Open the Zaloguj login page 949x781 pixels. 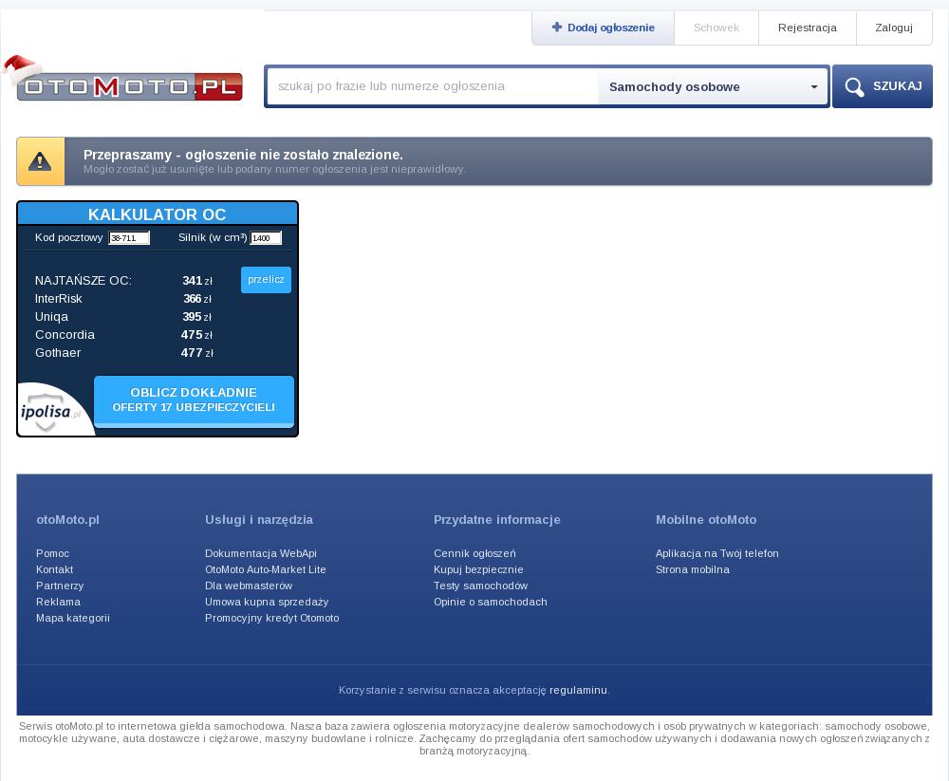tap(893, 28)
